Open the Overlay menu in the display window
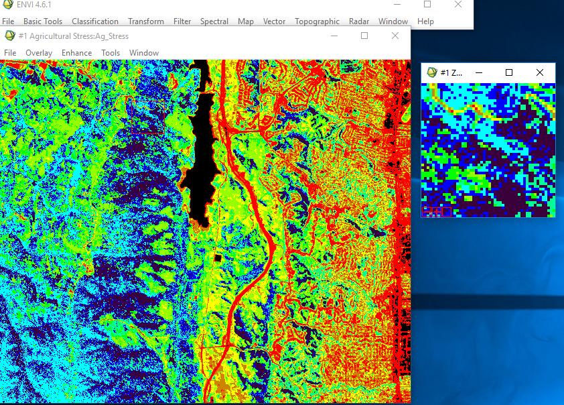564x405 pixels. click(40, 52)
